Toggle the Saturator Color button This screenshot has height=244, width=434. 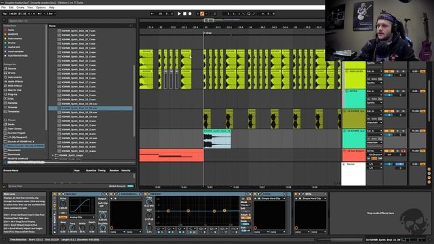63,218
